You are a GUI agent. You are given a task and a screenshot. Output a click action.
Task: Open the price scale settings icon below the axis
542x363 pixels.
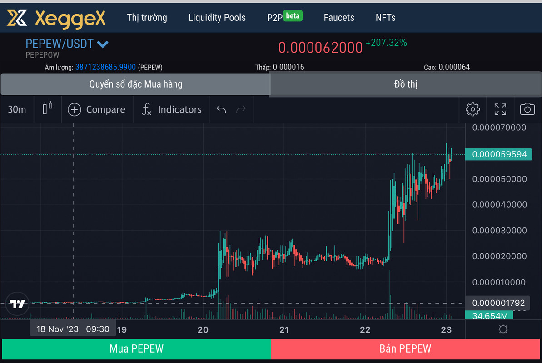503,329
